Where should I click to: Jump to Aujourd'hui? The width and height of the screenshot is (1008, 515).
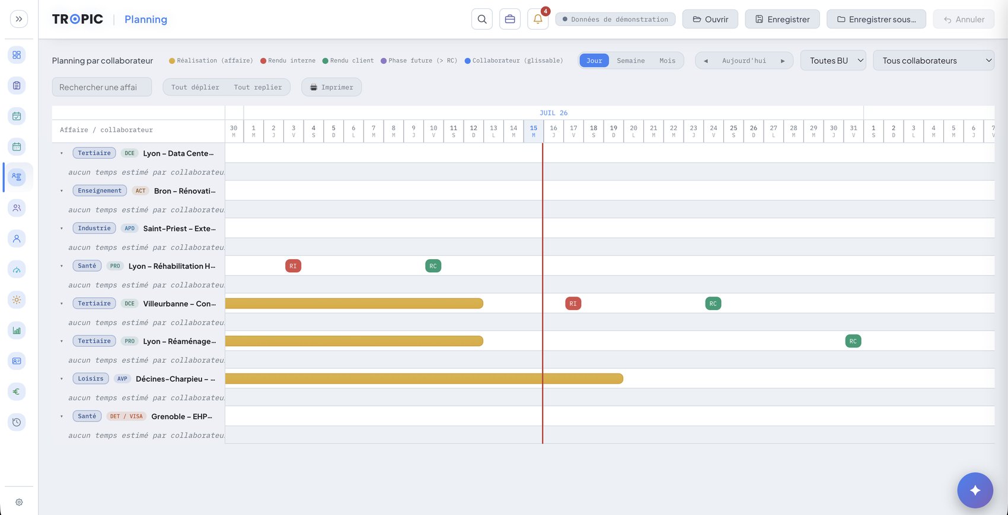(744, 60)
